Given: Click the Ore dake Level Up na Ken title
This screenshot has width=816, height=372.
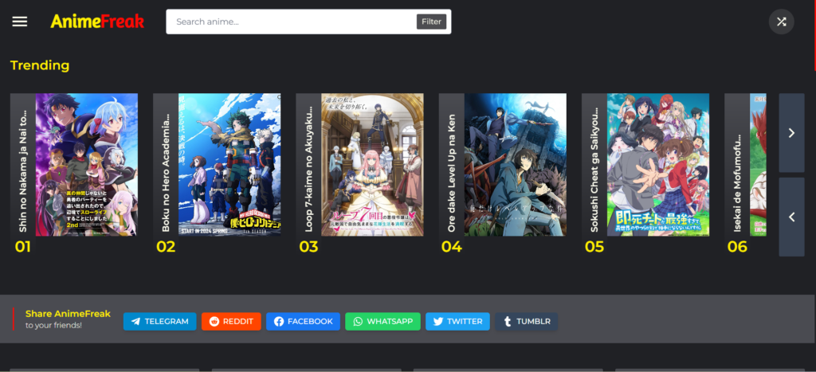Looking at the screenshot, I should pyautogui.click(x=452, y=173).
